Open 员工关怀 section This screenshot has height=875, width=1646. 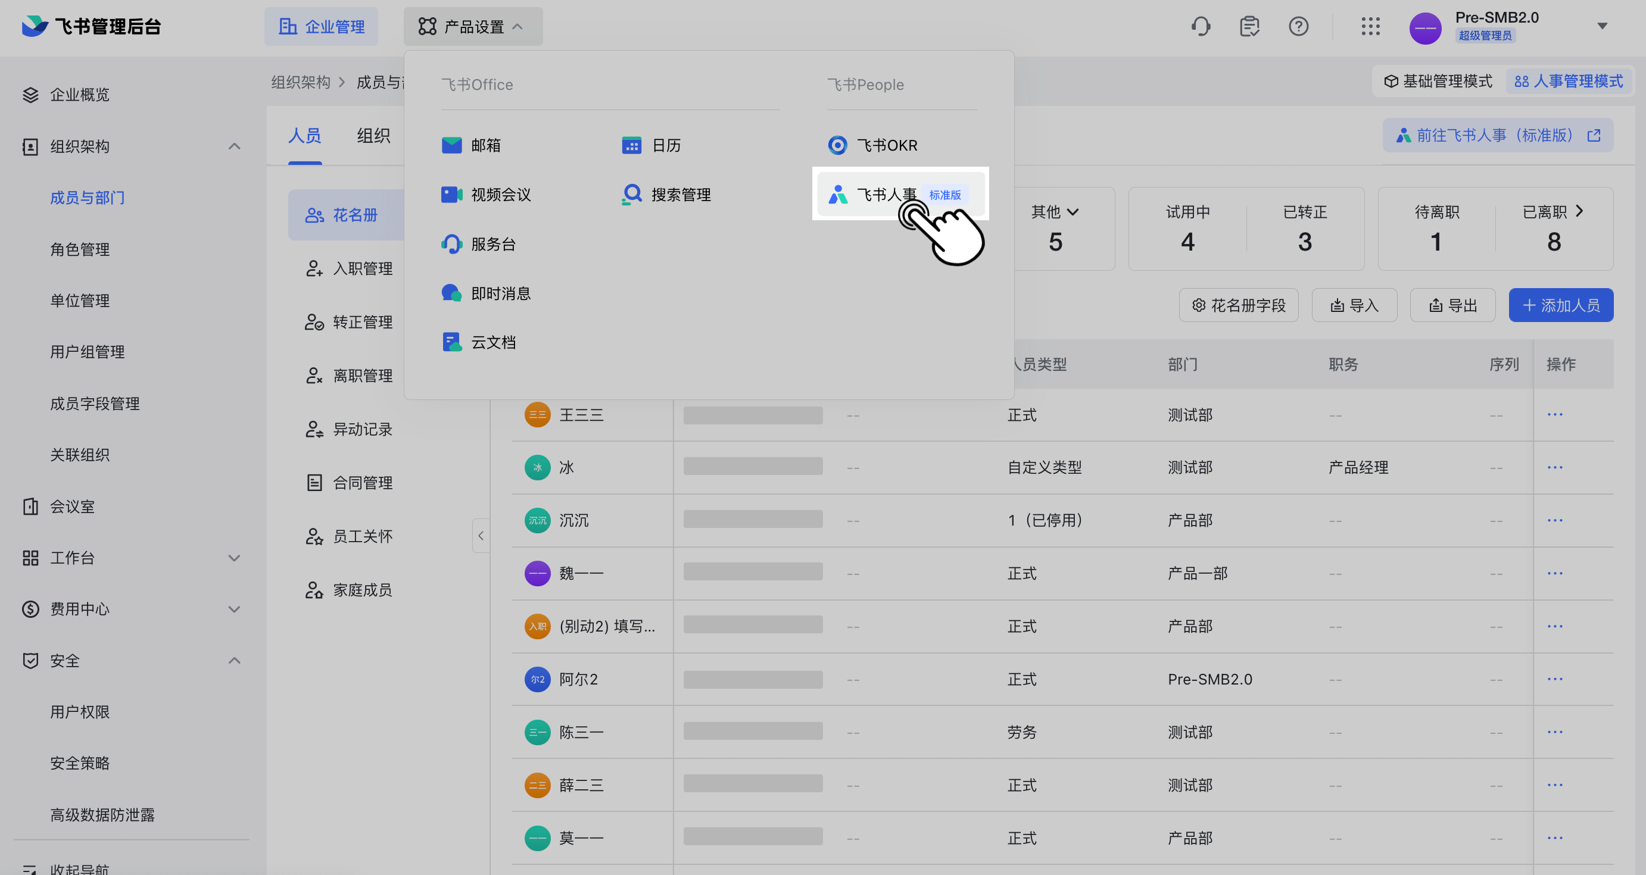[x=349, y=536]
